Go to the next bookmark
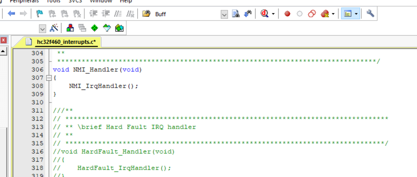 point(64,14)
